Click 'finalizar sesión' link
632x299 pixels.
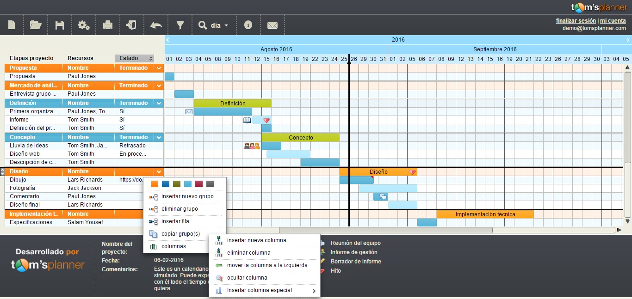pos(576,20)
